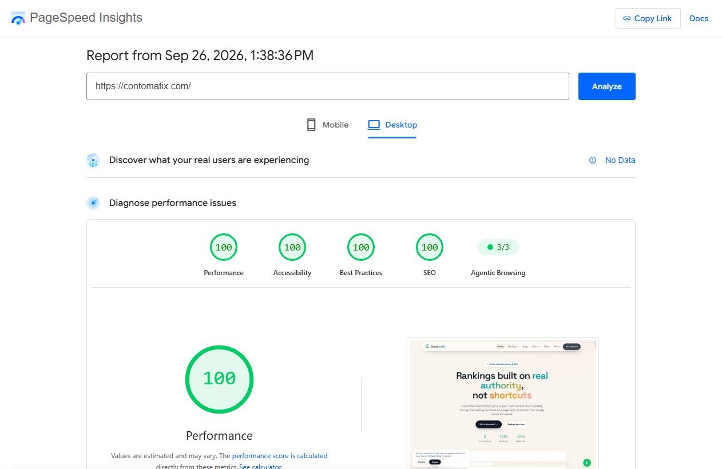The image size is (722, 469).
Task: Click the 'Diagnose performance issues' heading
Action: pos(173,203)
